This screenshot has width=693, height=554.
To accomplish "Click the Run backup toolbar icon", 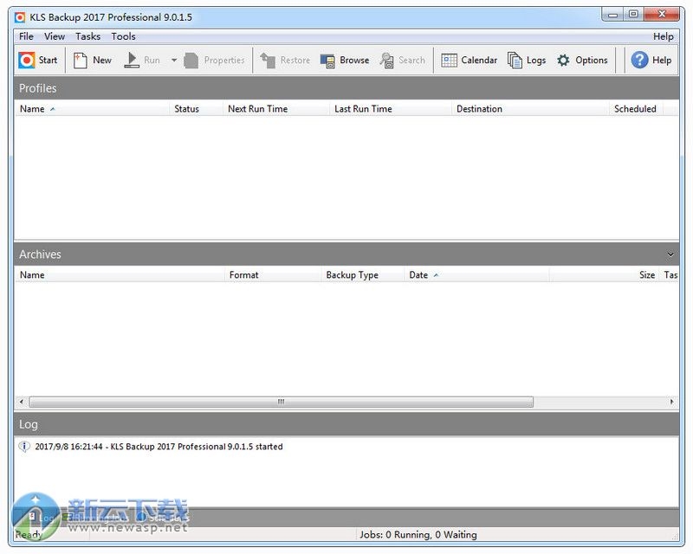I will (x=132, y=60).
